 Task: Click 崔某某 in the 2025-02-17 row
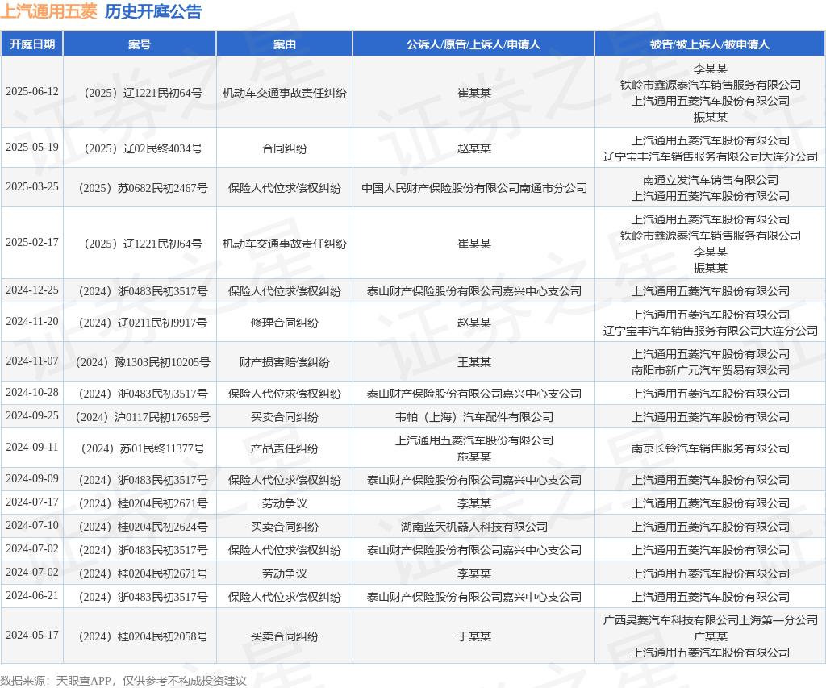click(474, 244)
